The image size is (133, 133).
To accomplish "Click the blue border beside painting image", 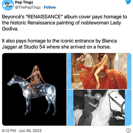I will [69, 71].
